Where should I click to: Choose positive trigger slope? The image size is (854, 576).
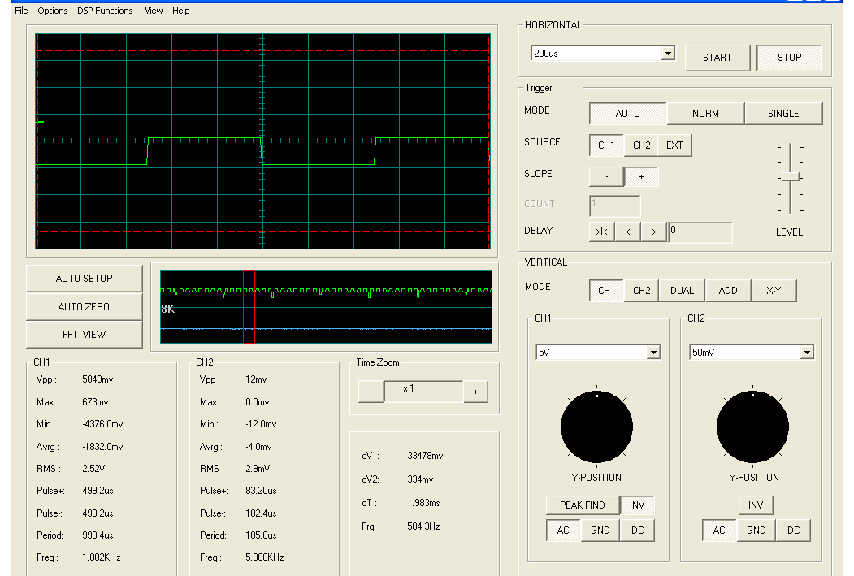(x=641, y=176)
